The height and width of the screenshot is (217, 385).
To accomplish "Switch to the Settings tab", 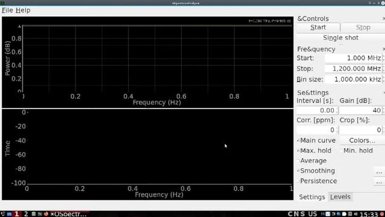I will point(312,197).
